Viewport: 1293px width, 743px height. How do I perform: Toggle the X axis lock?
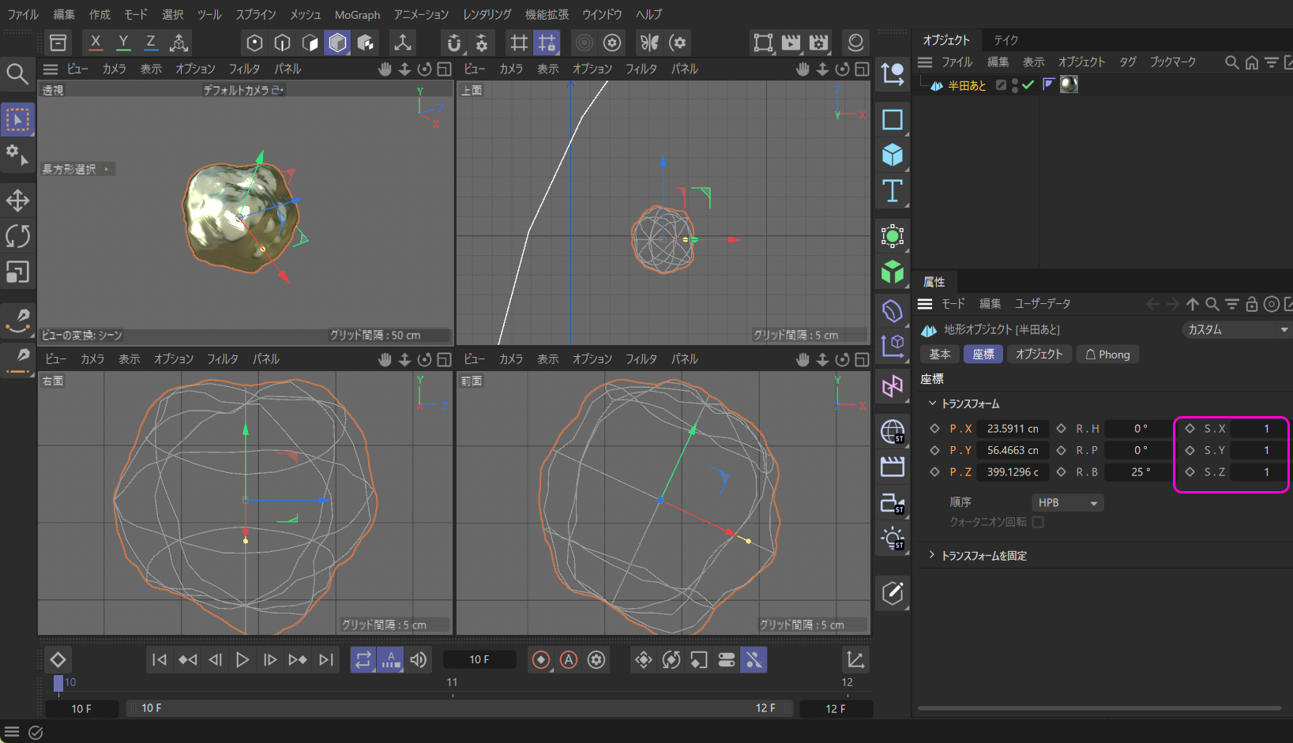96,43
